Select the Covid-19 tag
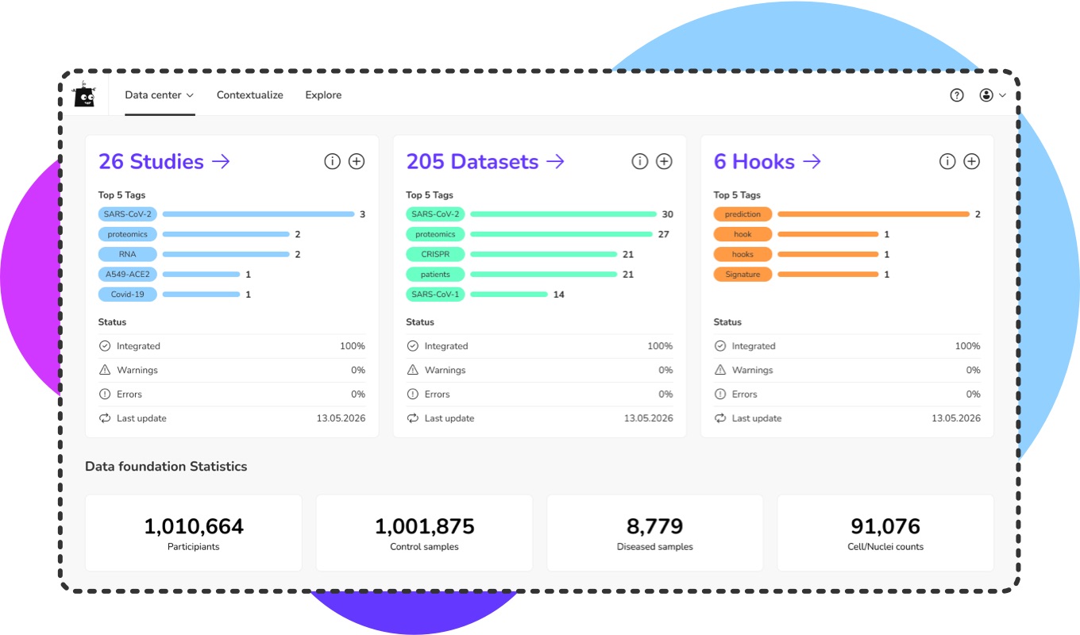1080x635 pixels. click(128, 294)
